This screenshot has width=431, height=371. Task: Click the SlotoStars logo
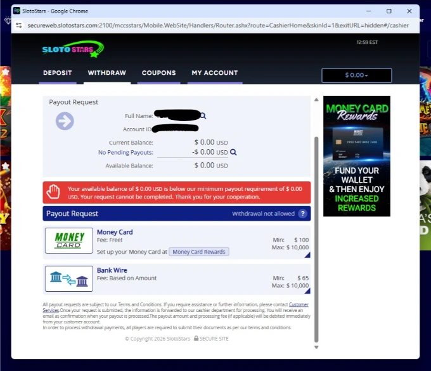(x=73, y=49)
